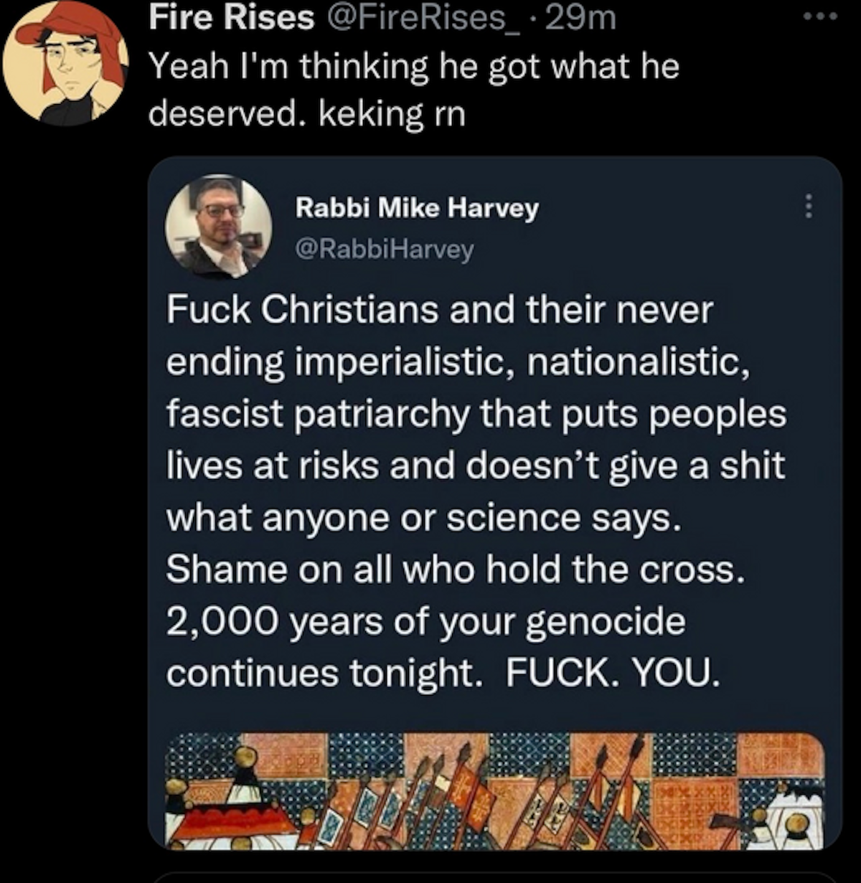
Task: Open the "Rabbi Mike Harvey" name link
Action: 417,208
